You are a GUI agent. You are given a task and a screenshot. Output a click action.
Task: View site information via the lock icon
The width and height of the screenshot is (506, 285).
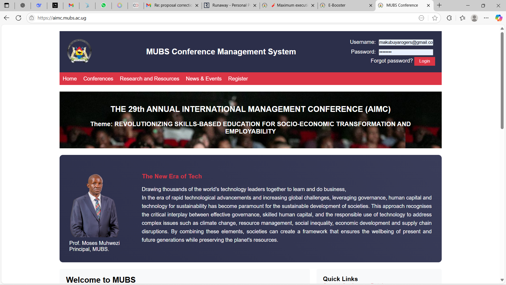[x=32, y=18]
